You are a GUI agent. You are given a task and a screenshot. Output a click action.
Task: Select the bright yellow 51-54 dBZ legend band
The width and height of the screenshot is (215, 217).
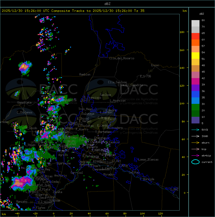pyautogui.click(x=195, y=56)
